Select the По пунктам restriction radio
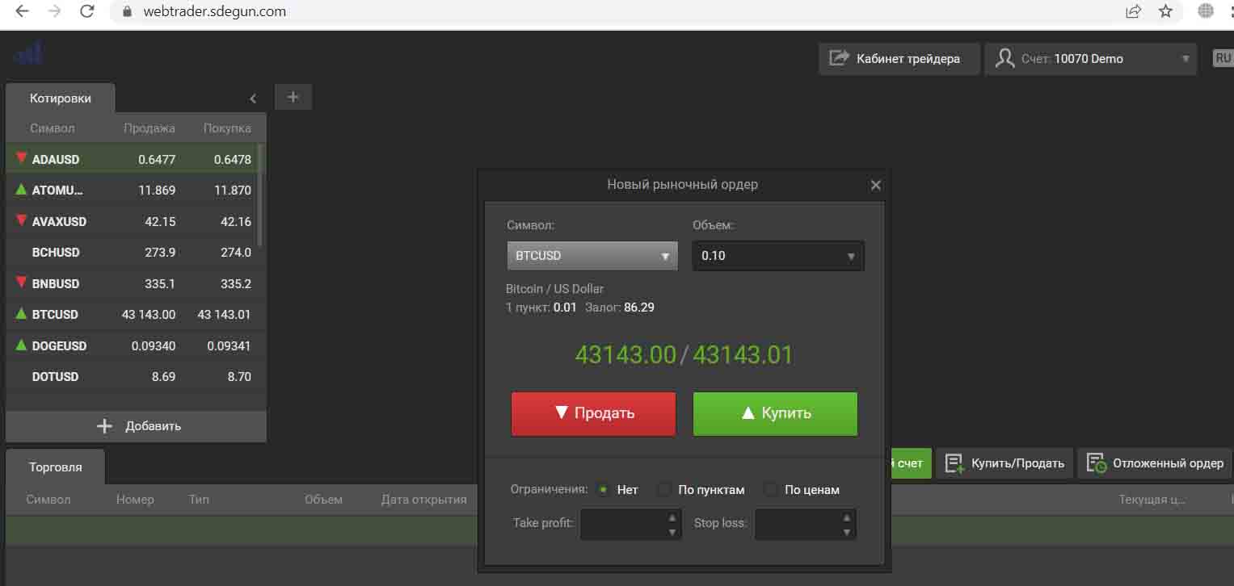 (665, 489)
